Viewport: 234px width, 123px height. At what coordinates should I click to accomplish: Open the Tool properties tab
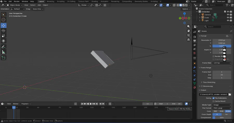click(x=194, y=32)
